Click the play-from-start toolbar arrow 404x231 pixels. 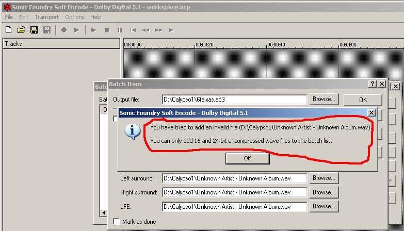(x=77, y=30)
